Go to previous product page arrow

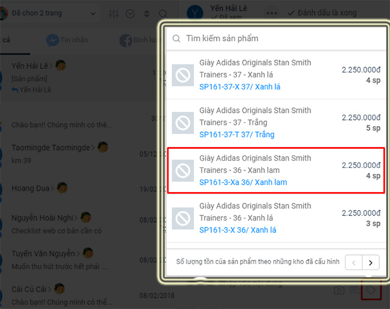pyautogui.click(x=353, y=262)
